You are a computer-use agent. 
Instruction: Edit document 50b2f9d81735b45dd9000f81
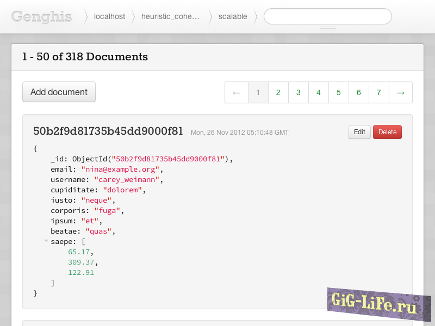pyautogui.click(x=359, y=132)
